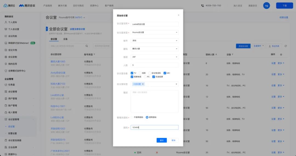Open the 批量操作 dropdown
Image resolution: width=296 pixels, height=156 pixels.
click(x=258, y=46)
